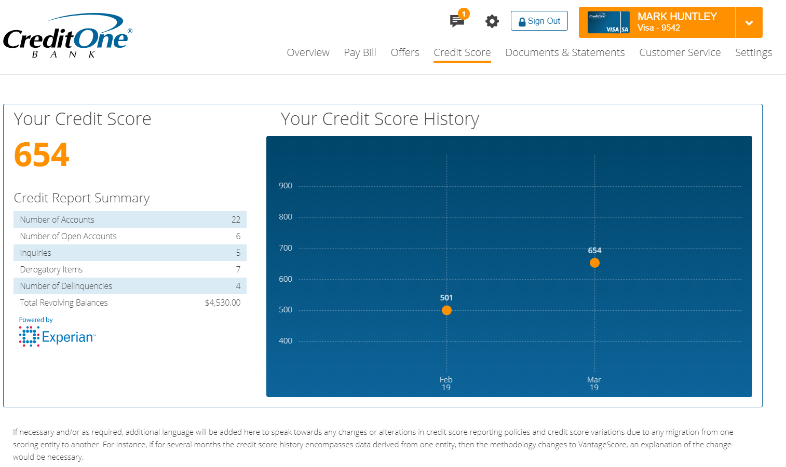This screenshot has width=786, height=467.
Task: Open the Pay Bill tab
Action: (x=360, y=52)
